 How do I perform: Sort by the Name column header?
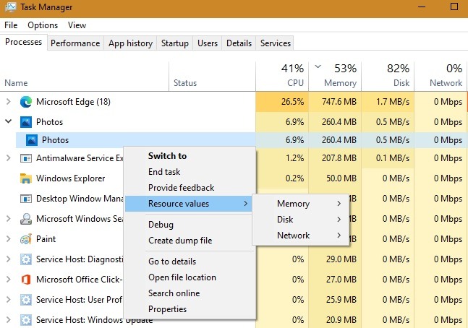pyautogui.click(x=85, y=77)
